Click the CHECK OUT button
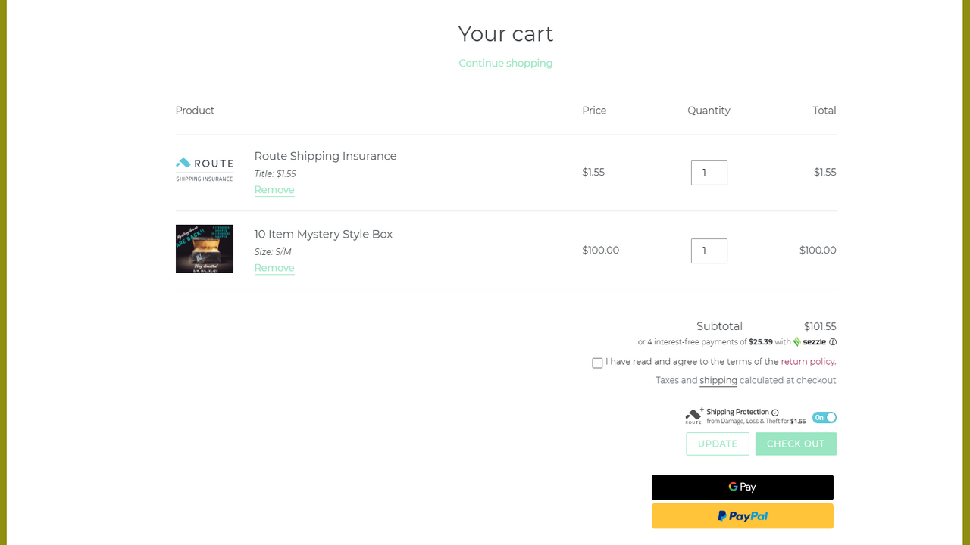 [796, 444]
